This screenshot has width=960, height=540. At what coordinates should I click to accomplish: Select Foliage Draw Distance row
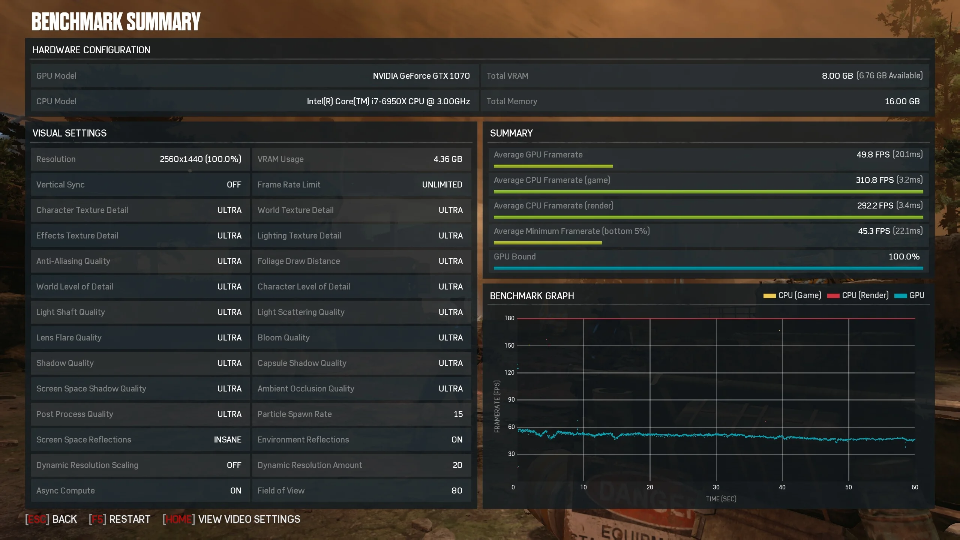[x=361, y=261]
